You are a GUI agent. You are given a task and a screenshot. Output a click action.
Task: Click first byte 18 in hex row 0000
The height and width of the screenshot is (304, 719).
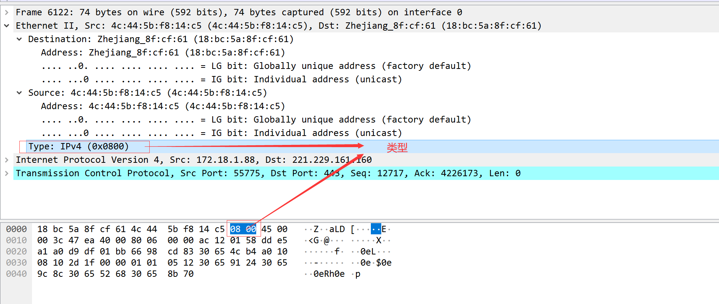click(42, 229)
